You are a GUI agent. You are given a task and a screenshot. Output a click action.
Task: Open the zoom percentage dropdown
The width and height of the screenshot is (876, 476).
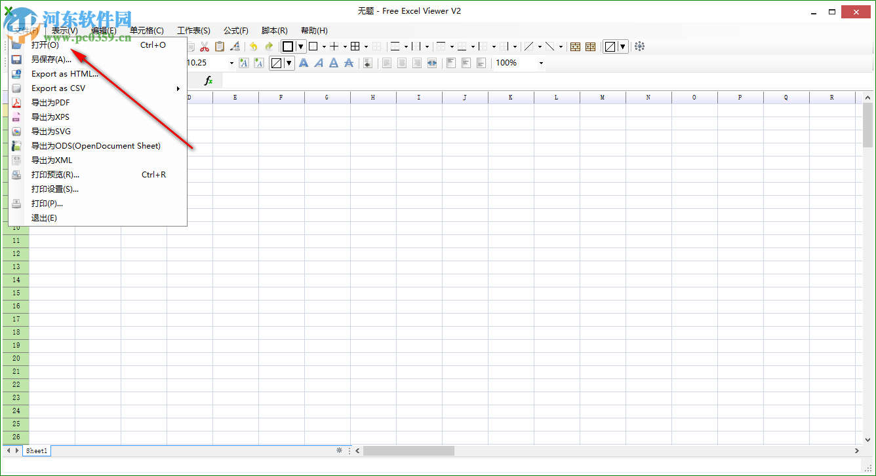pyautogui.click(x=540, y=63)
